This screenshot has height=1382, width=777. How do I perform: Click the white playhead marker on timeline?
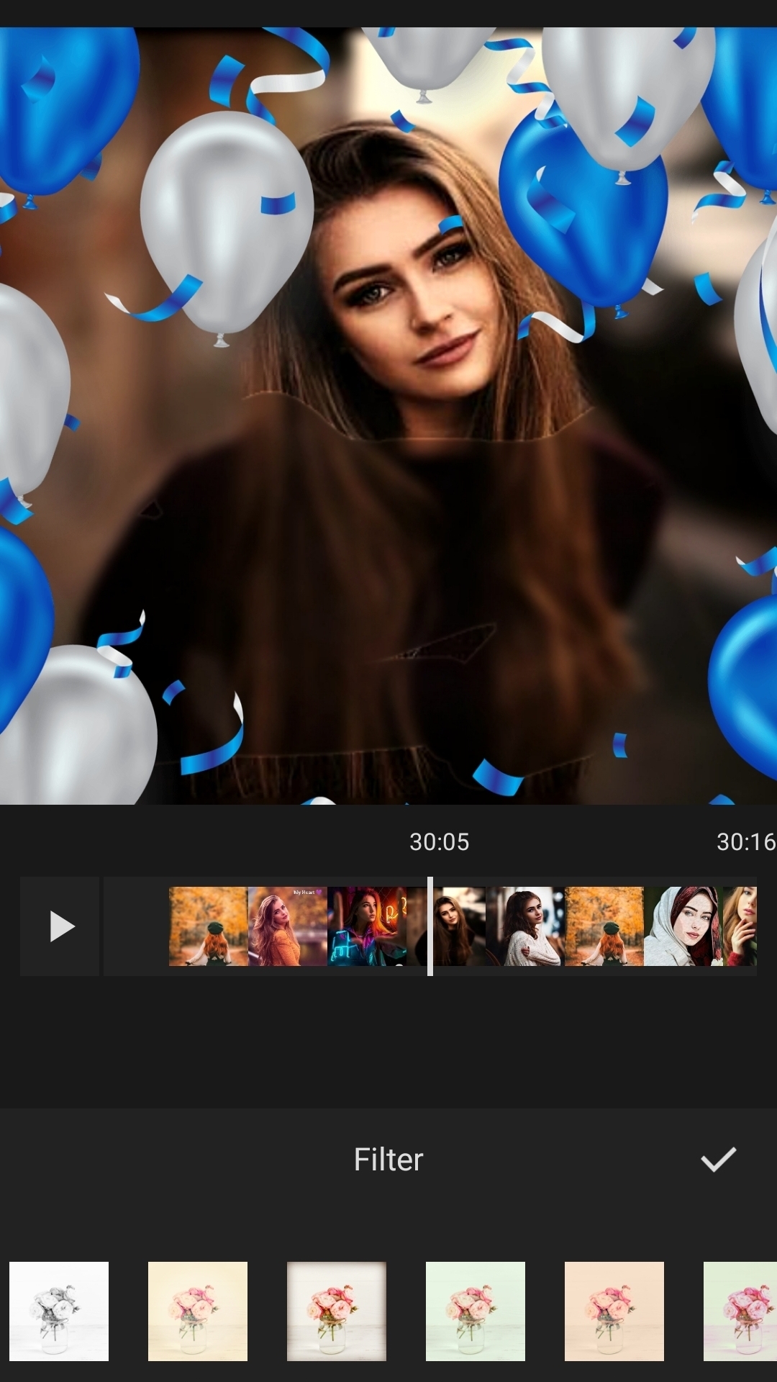tap(430, 926)
